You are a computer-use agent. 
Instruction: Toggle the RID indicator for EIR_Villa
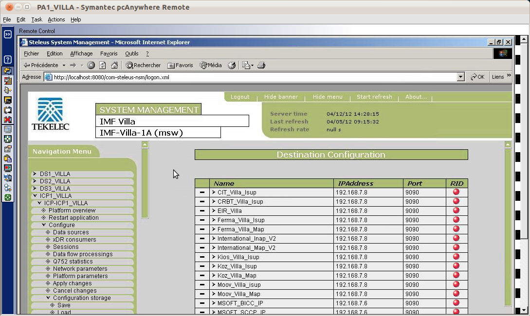click(x=455, y=211)
